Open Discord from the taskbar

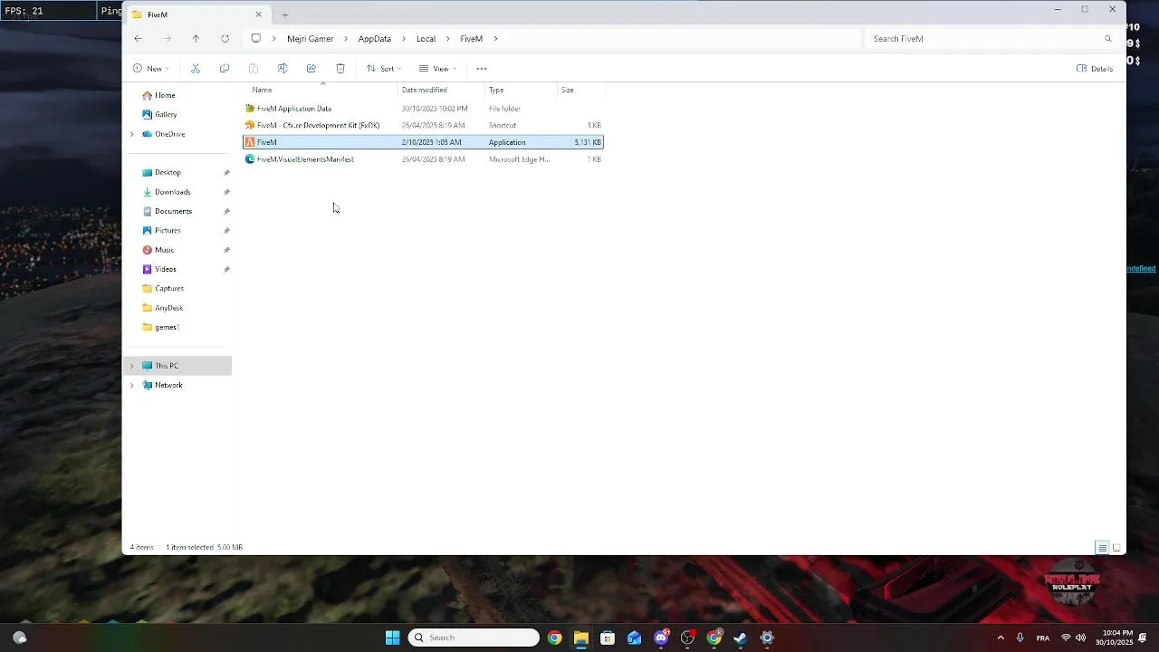(x=661, y=638)
